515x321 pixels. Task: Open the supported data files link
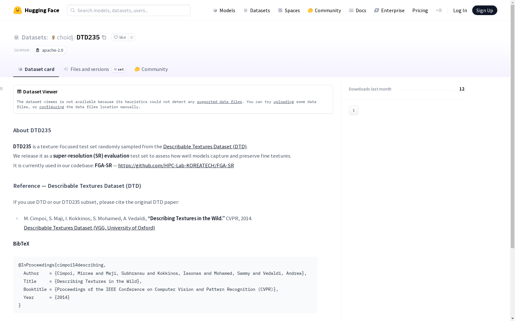(x=220, y=102)
